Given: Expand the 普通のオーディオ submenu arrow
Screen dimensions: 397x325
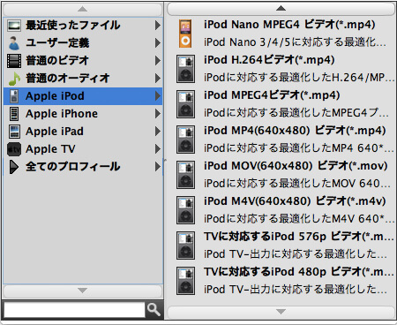Looking at the screenshot, I should pos(158,79).
